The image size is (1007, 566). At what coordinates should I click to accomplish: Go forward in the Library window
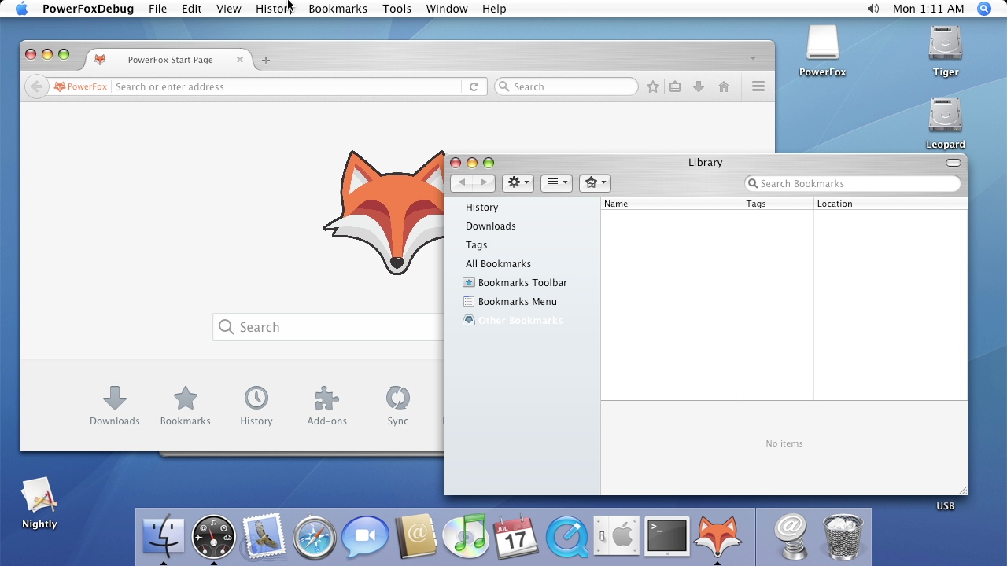click(x=484, y=182)
